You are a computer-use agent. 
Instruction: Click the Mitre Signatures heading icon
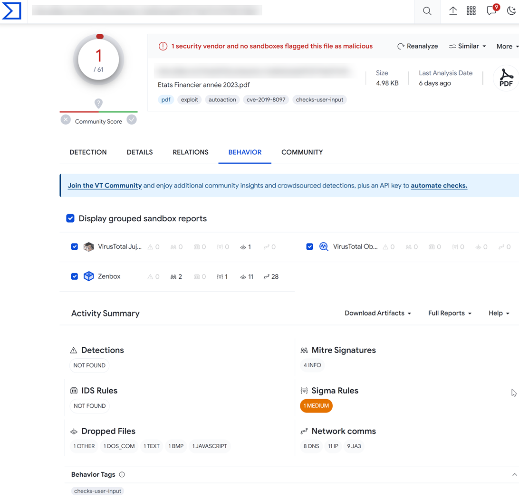pos(304,350)
